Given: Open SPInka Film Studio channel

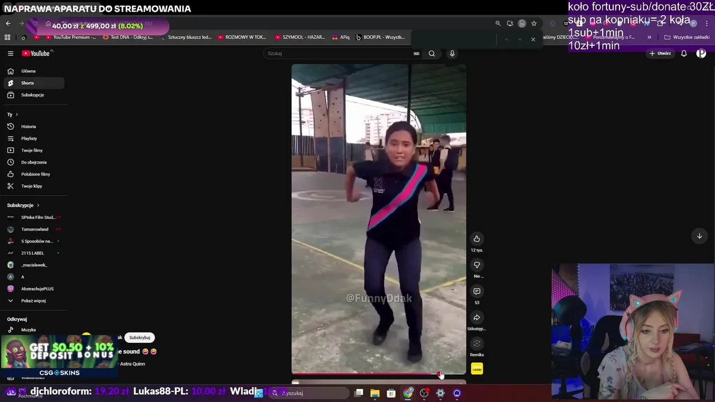Looking at the screenshot, I should [x=34, y=217].
